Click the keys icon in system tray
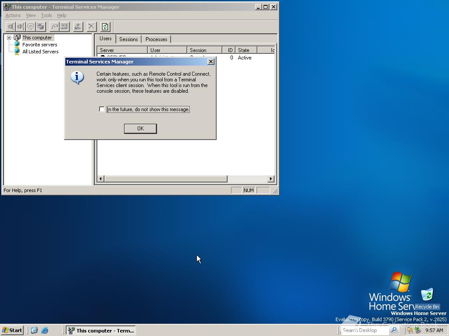449x336 pixels. coord(410,330)
